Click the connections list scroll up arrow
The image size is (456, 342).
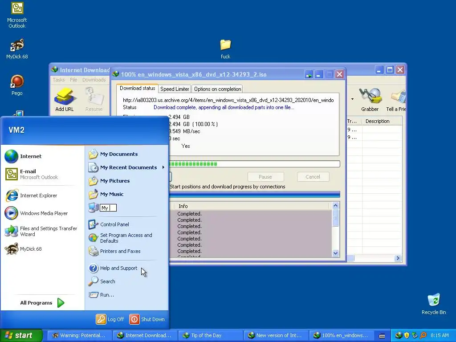335,206
